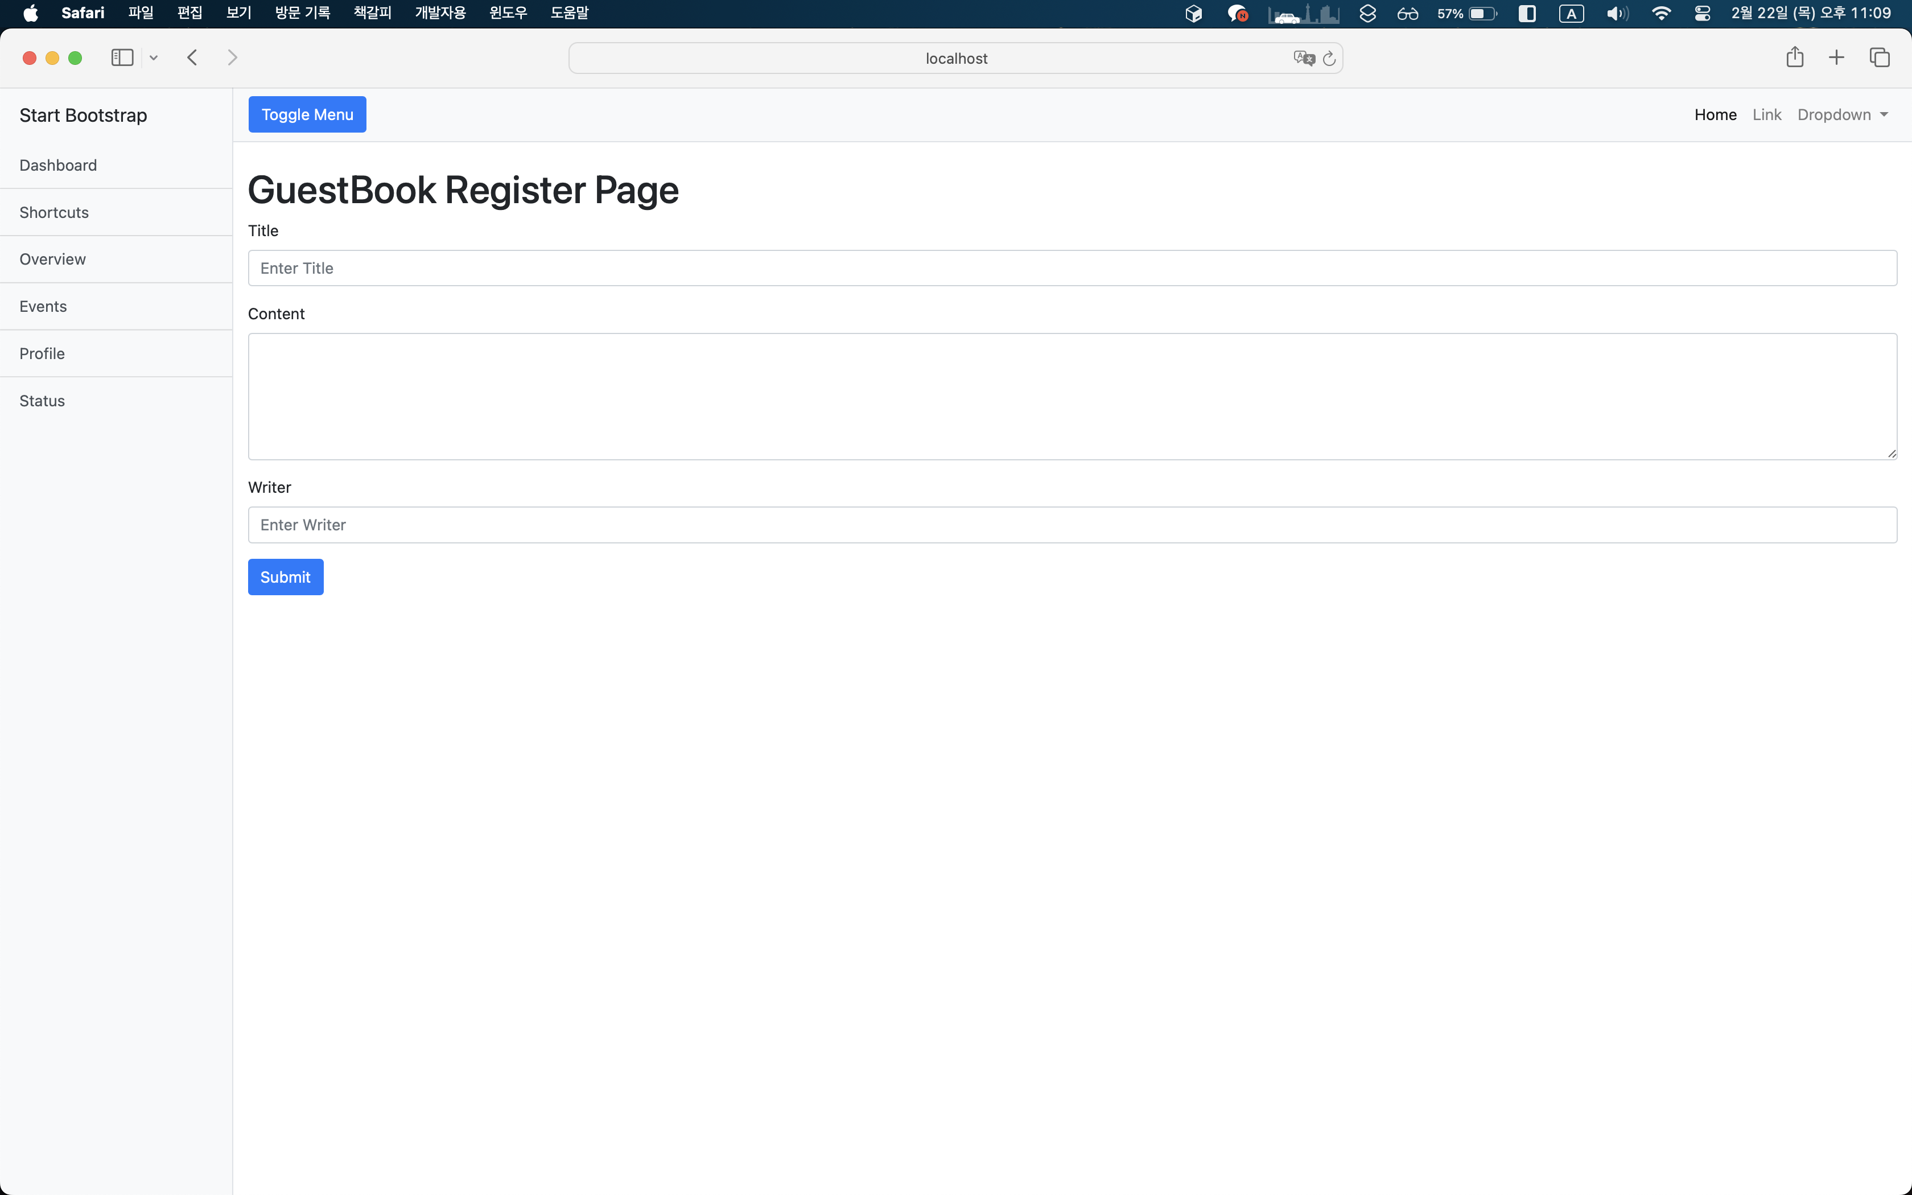Image resolution: width=1912 pixels, height=1195 pixels.
Task: Open the 책갈피 menu
Action: (x=372, y=14)
